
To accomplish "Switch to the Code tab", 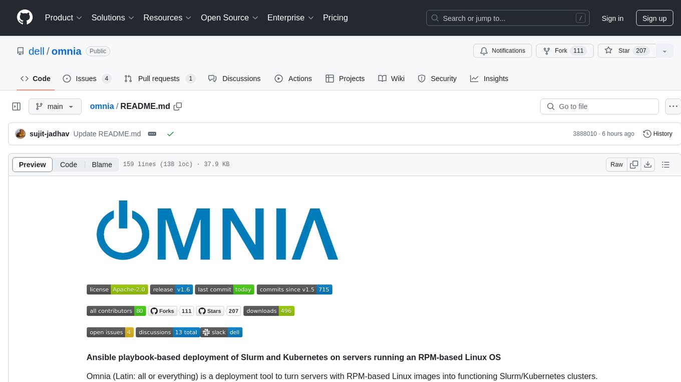I will click(36, 78).
